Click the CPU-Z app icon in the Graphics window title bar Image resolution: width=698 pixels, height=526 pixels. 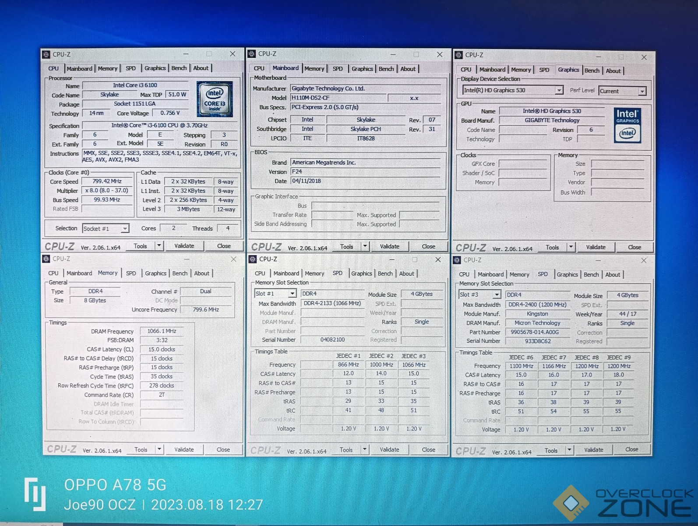pyautogui.click(x=458, y=55)
